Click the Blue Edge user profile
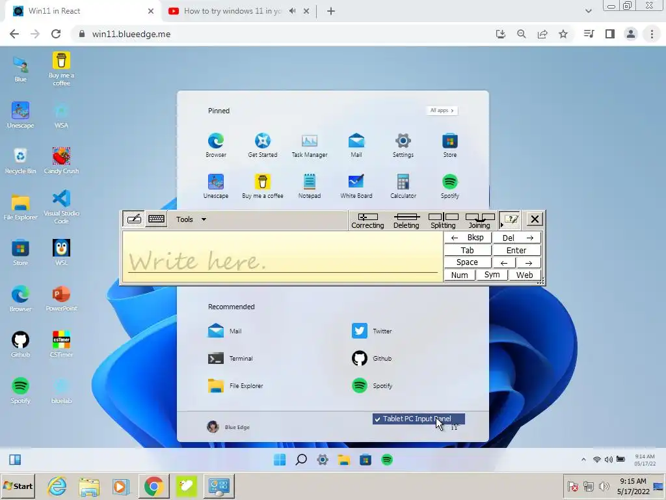The height and width of the screenshot is (500, 666). (x=228, y=426)
